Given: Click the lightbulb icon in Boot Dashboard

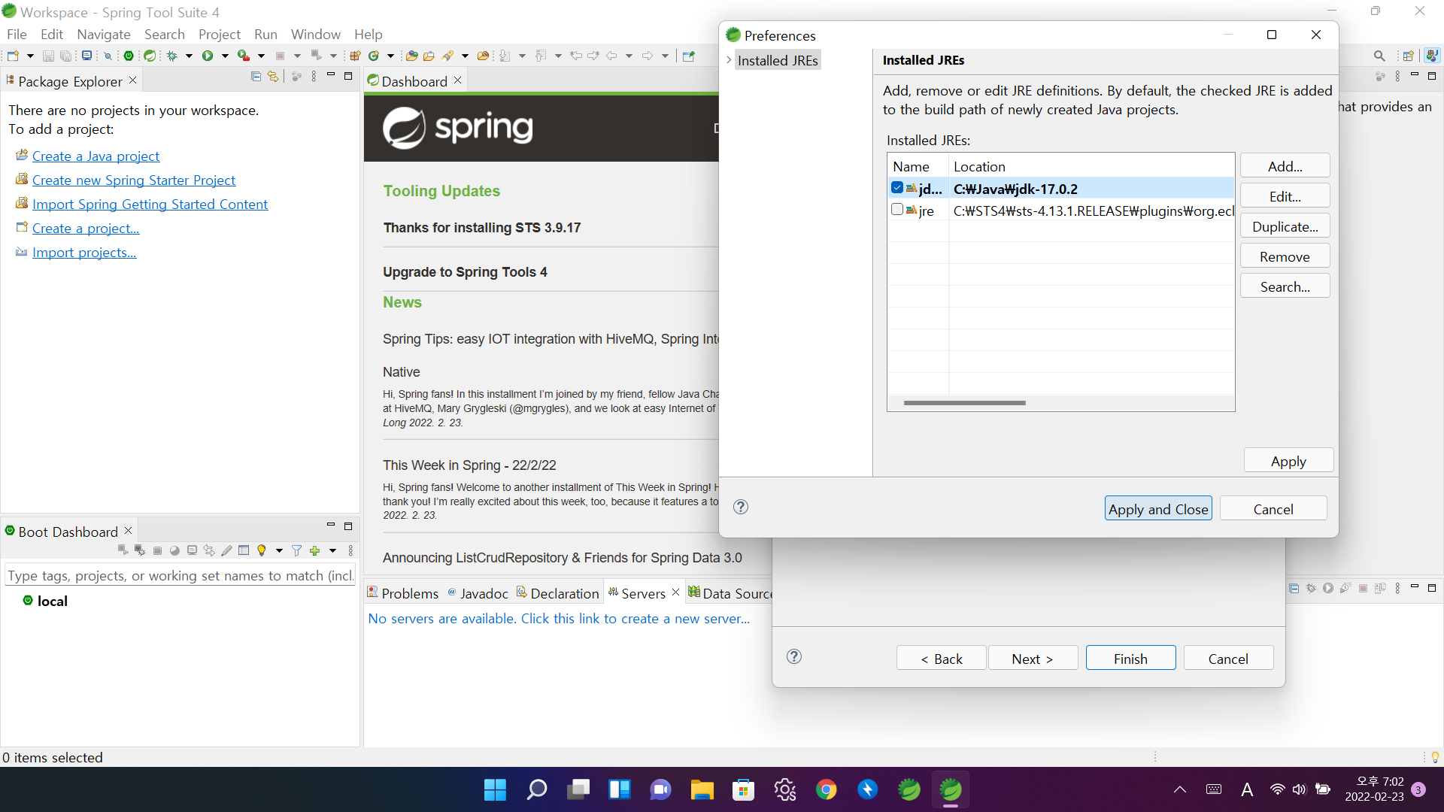Looking at the screenshot, I should [261, 551].
